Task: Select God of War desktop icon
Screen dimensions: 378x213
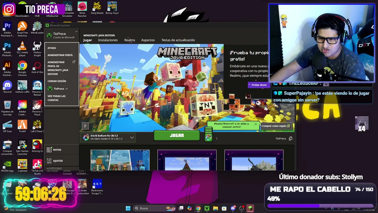Action: [x=37, y=67]
